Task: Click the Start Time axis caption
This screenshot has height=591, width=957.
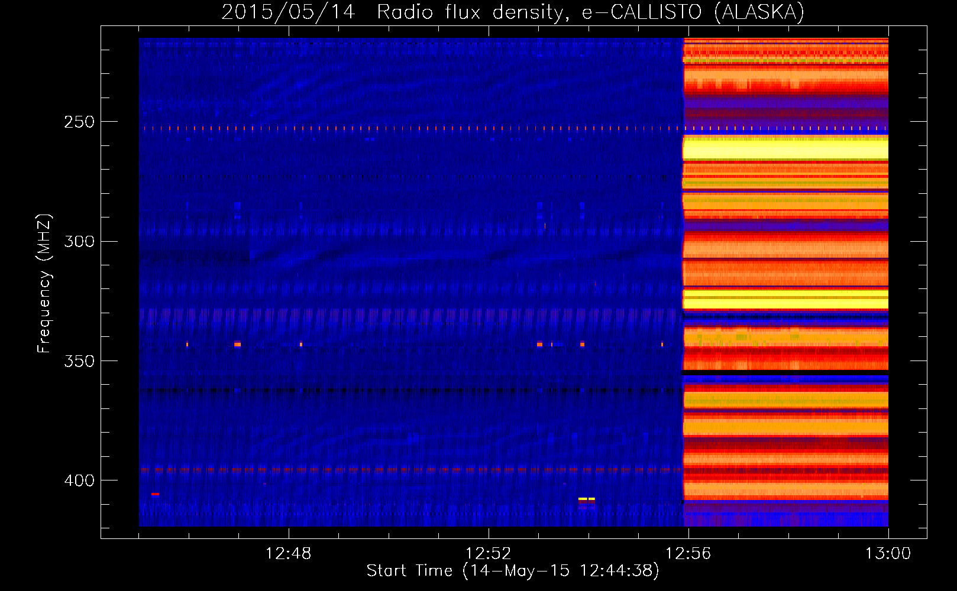Action: 513,571
